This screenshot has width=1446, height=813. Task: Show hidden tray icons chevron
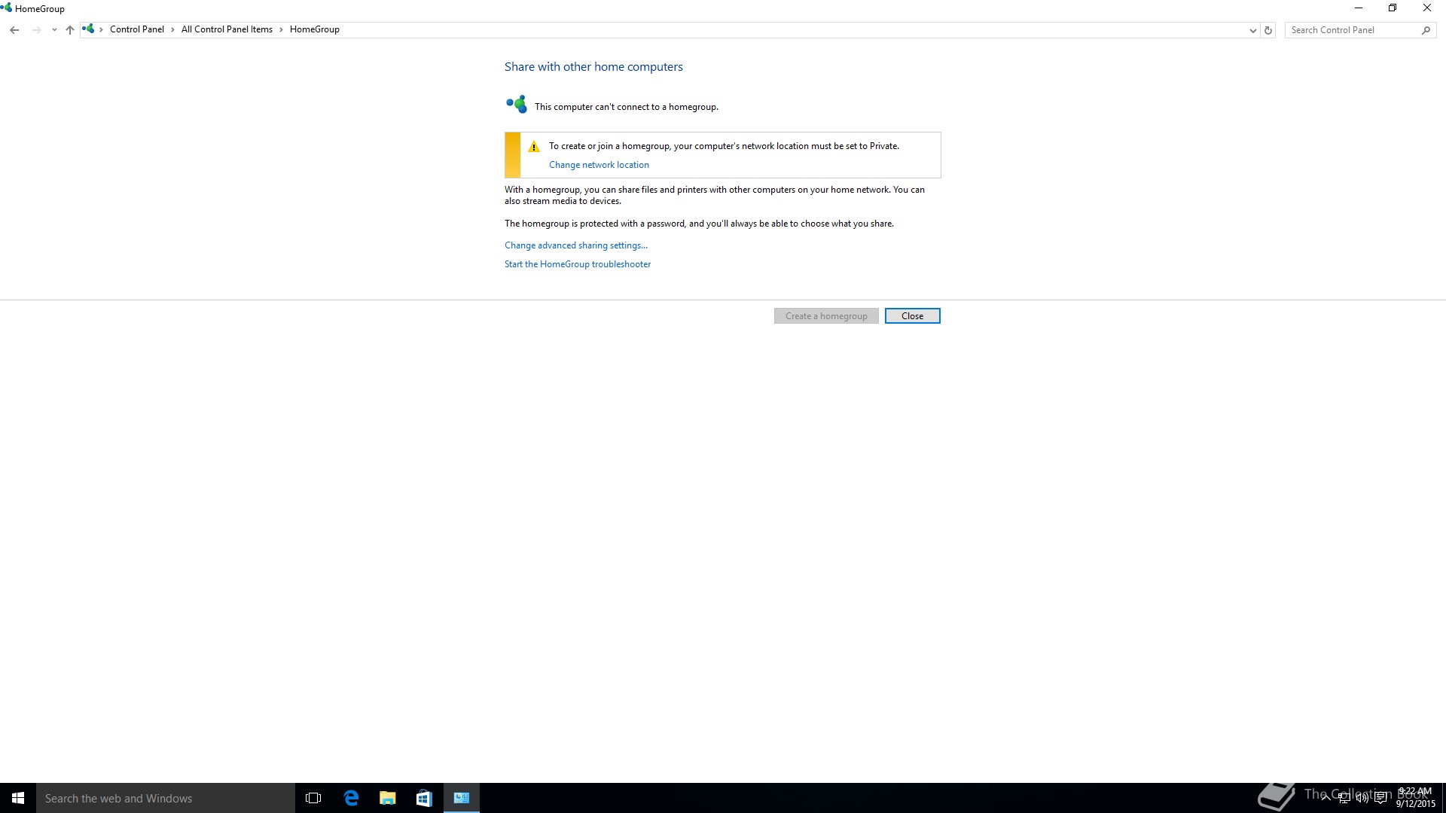tap(1325, 799)
